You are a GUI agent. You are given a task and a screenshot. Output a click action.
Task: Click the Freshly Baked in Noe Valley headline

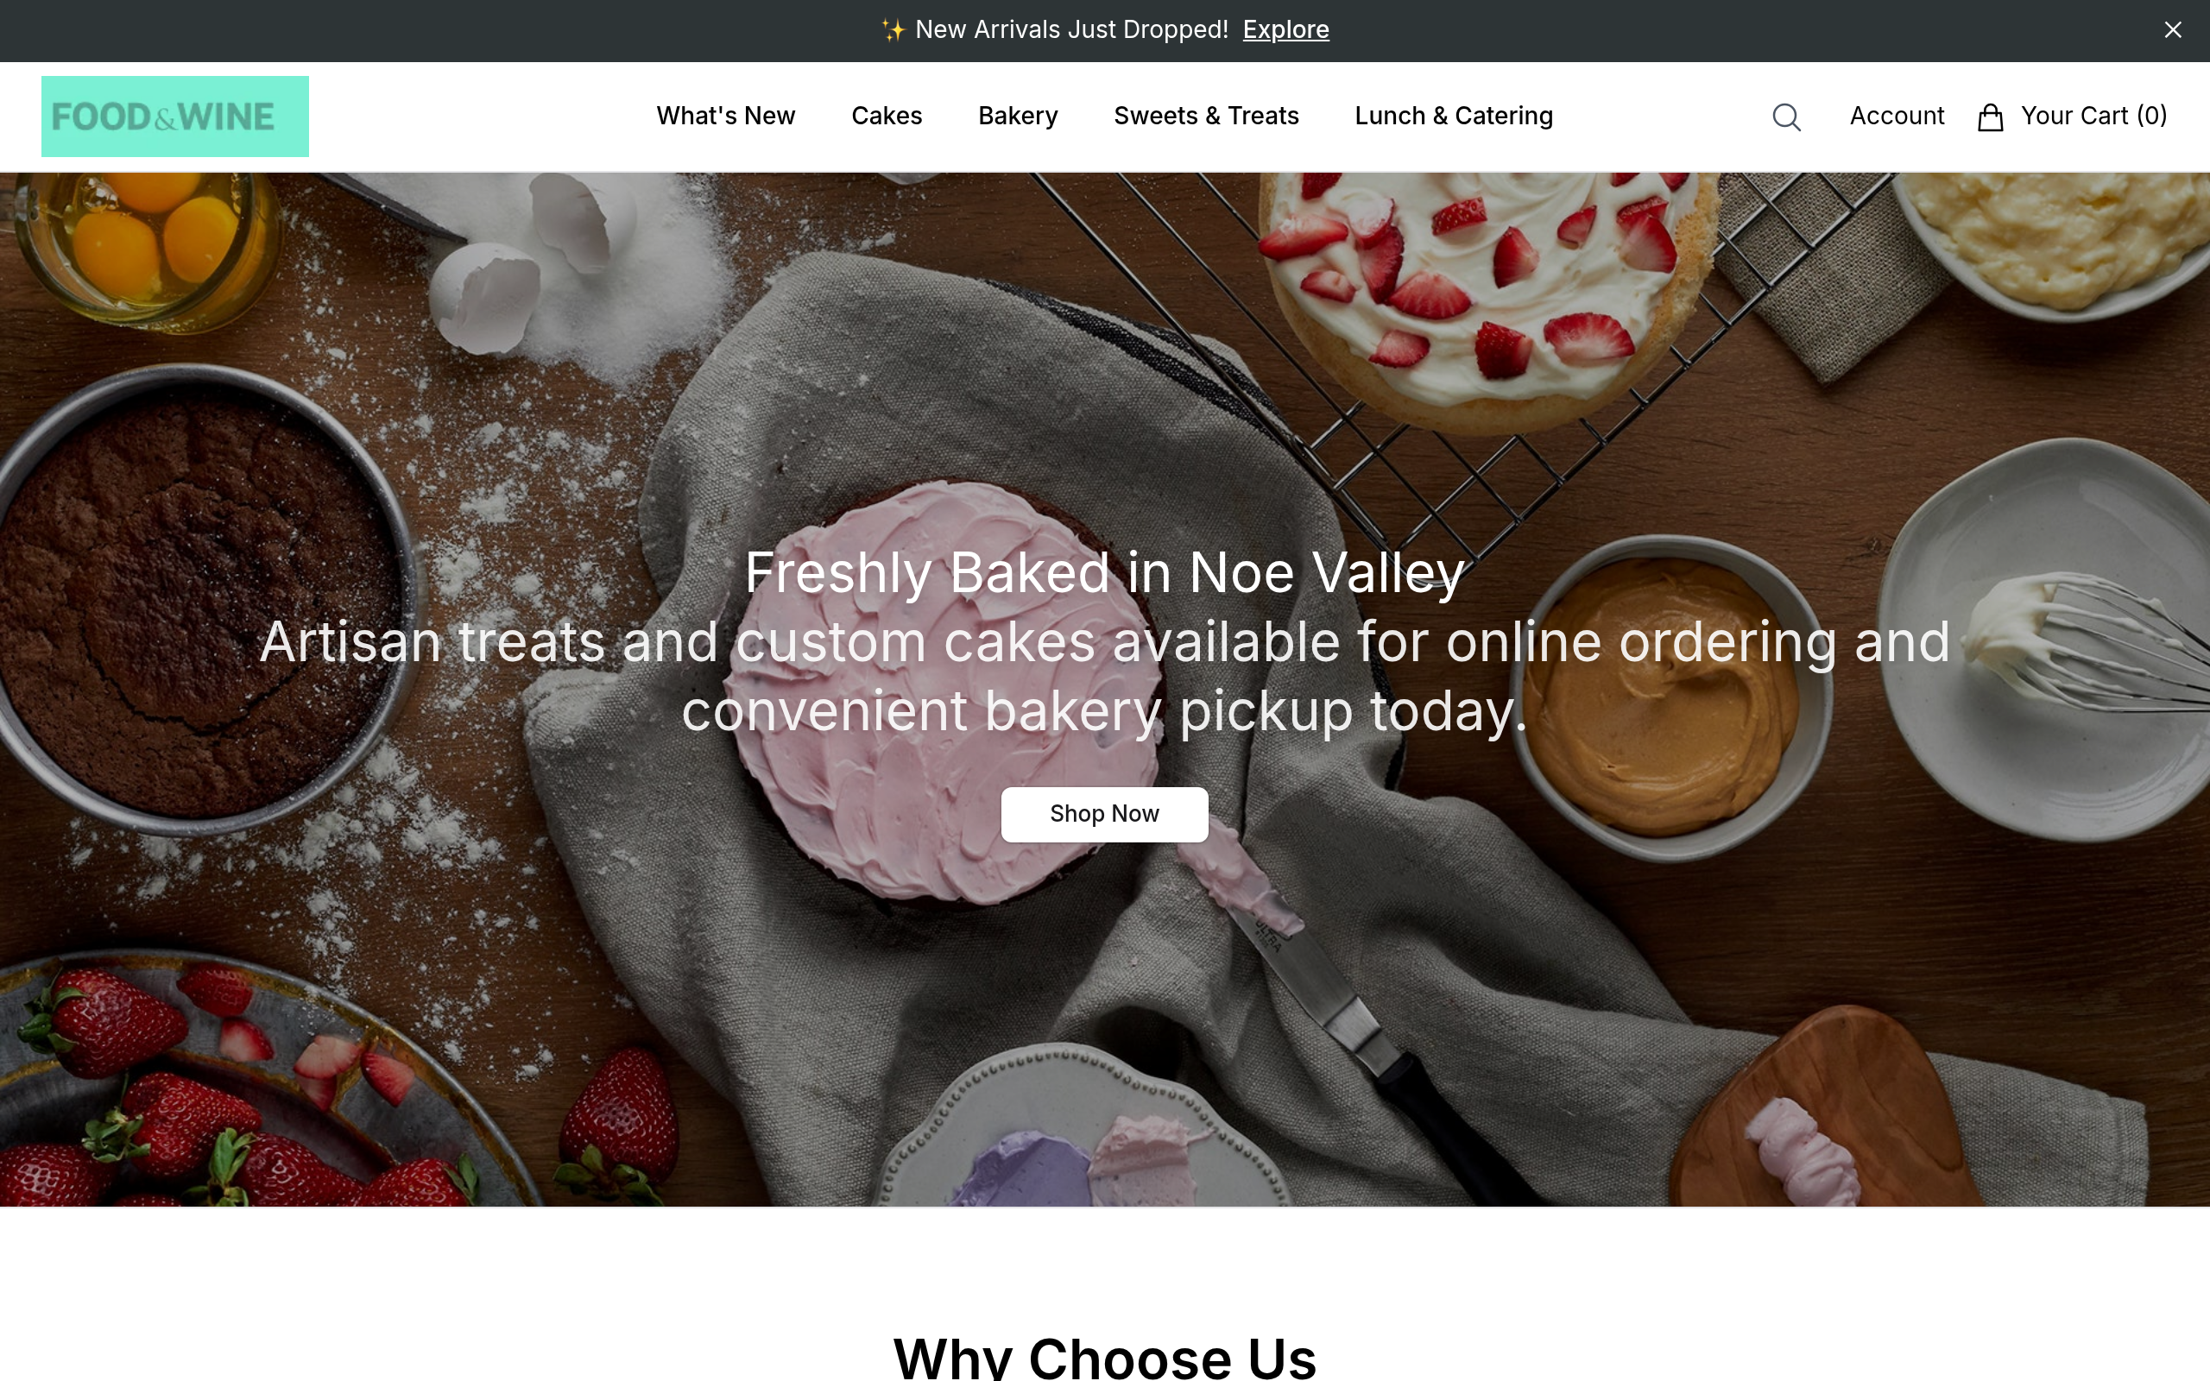click(1104, 572)
